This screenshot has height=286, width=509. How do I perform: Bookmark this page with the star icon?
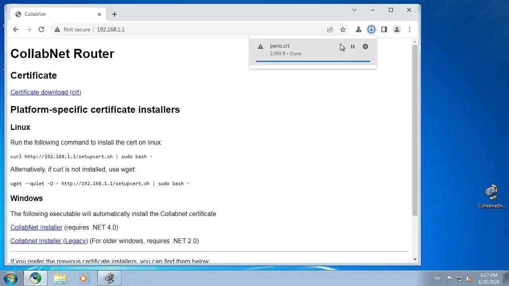click(343, 29)
